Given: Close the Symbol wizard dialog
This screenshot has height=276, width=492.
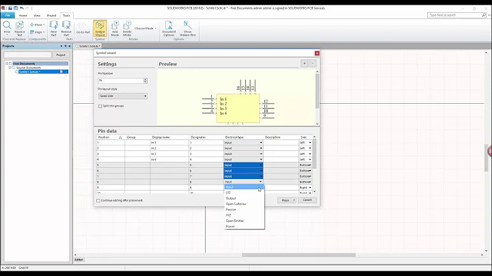Looking at the screenshot, I should [317, 53].
